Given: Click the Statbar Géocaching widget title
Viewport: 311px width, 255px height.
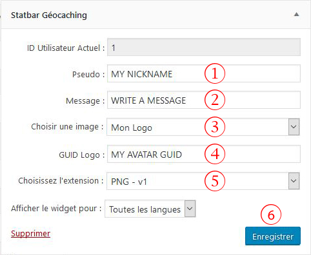Looking at the screenshot, I should click(49, 15).
